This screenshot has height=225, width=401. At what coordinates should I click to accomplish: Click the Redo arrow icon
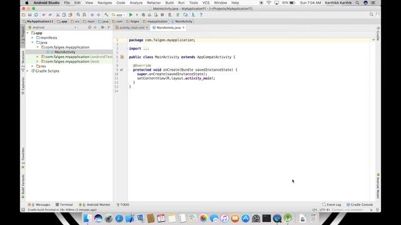[x=50, y=15]
